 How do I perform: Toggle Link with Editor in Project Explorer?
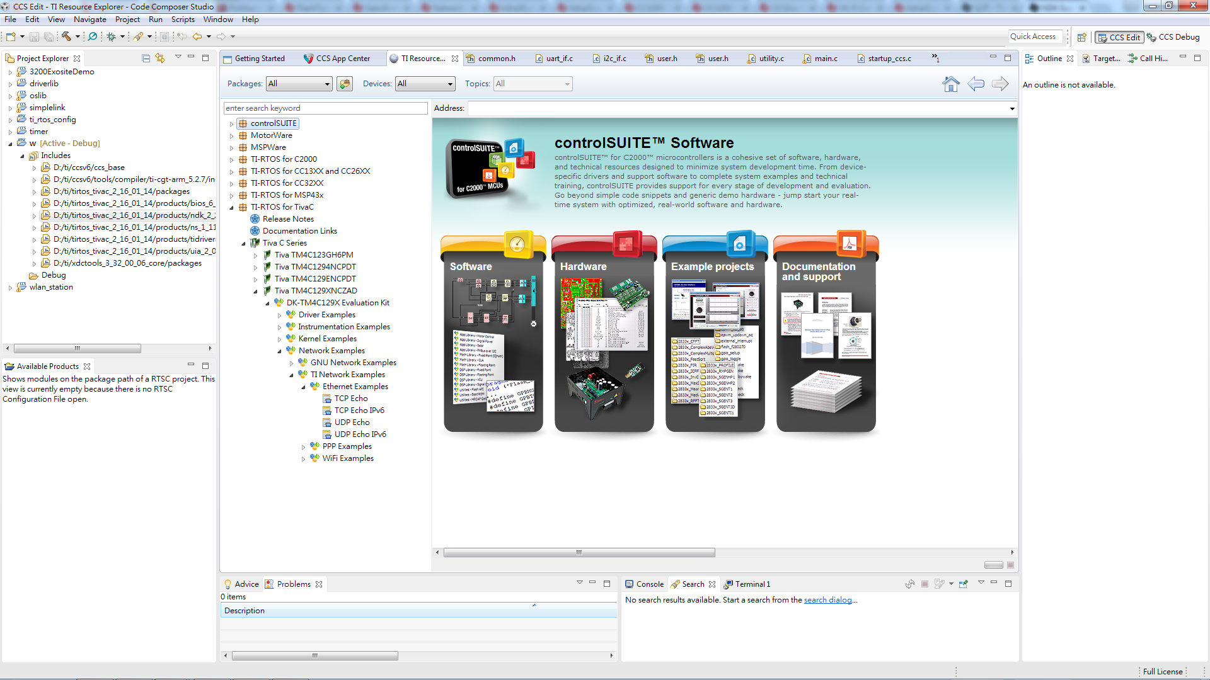tap(160, 58)
